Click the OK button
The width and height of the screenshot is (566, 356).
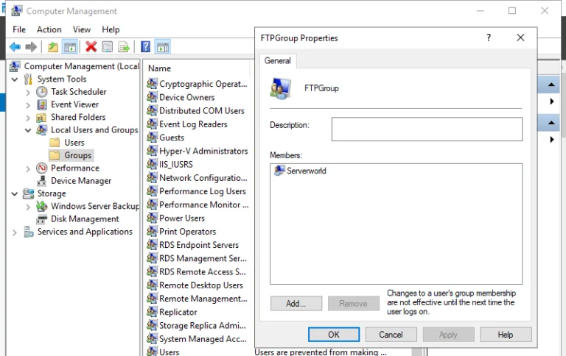pyautogui.click(x=334, y=335)
